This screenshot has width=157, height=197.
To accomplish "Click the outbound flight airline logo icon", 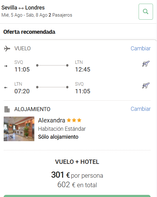I will [x=146, y=64].
